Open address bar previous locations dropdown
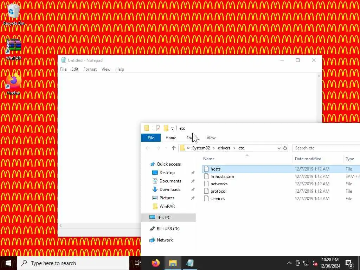360x270 pixels. pyautogui.click(x=279, y=148)
